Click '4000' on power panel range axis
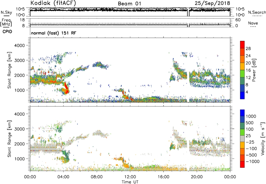 point(20,46)
